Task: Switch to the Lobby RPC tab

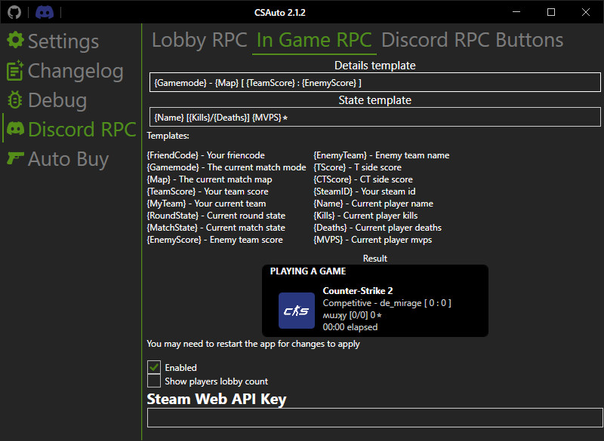Action: [x=199, y=40]
